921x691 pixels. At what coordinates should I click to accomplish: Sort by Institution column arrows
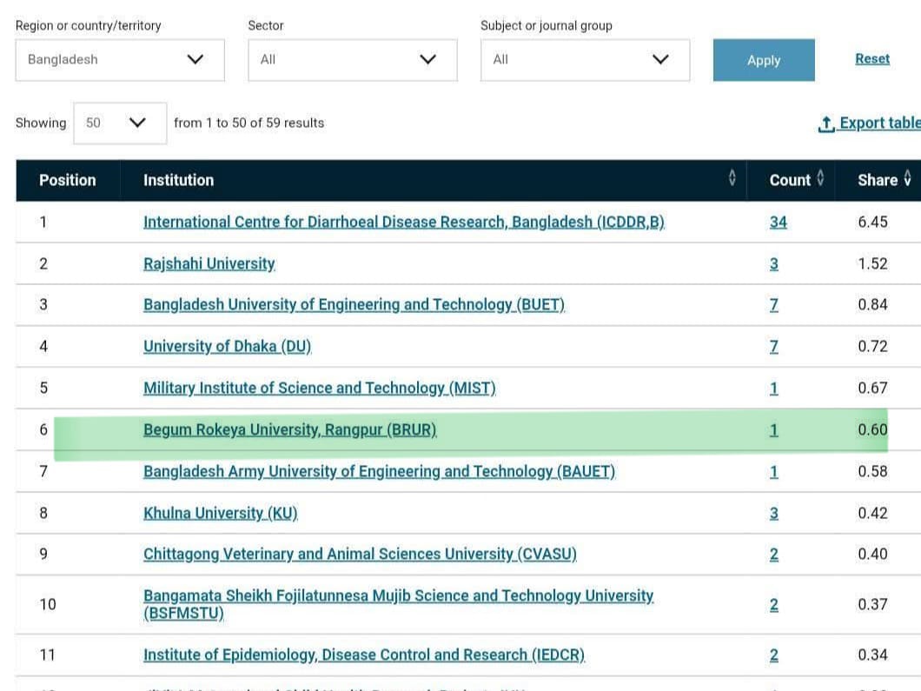click(x=732, y=178)
